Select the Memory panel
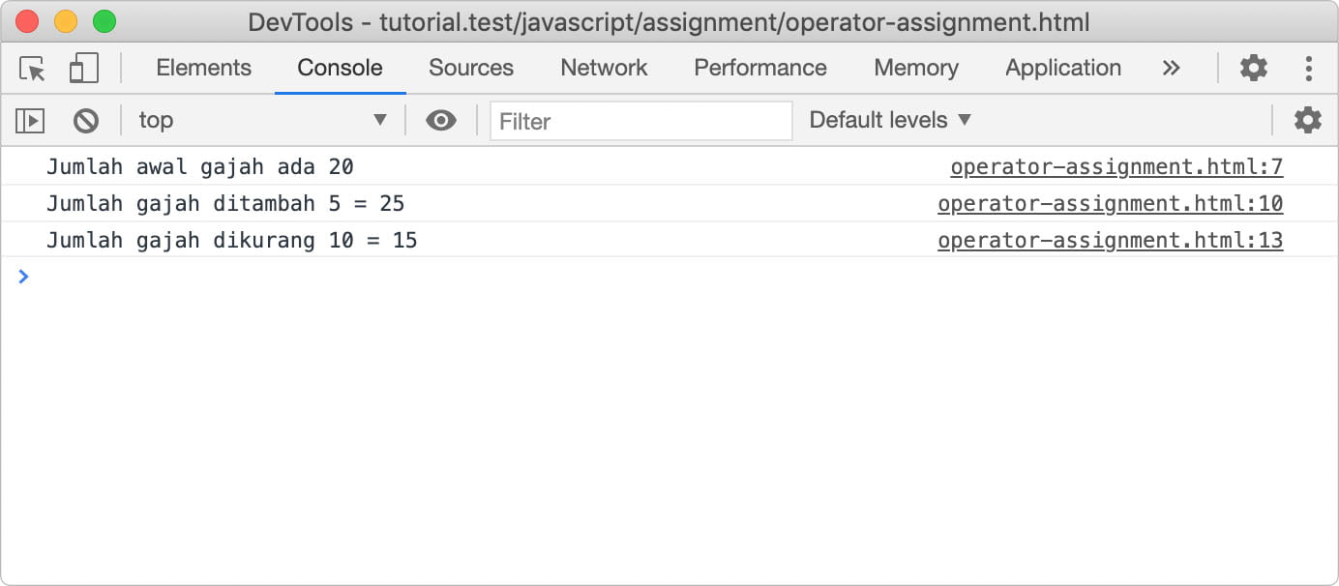 (915, 68)
